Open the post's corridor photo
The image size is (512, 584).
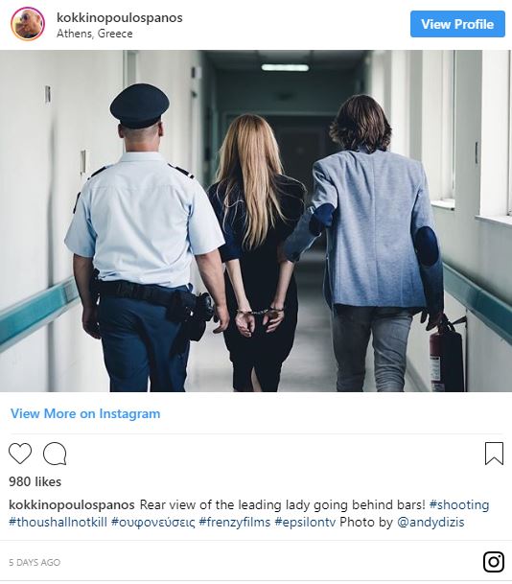click(x=256, y=221)
